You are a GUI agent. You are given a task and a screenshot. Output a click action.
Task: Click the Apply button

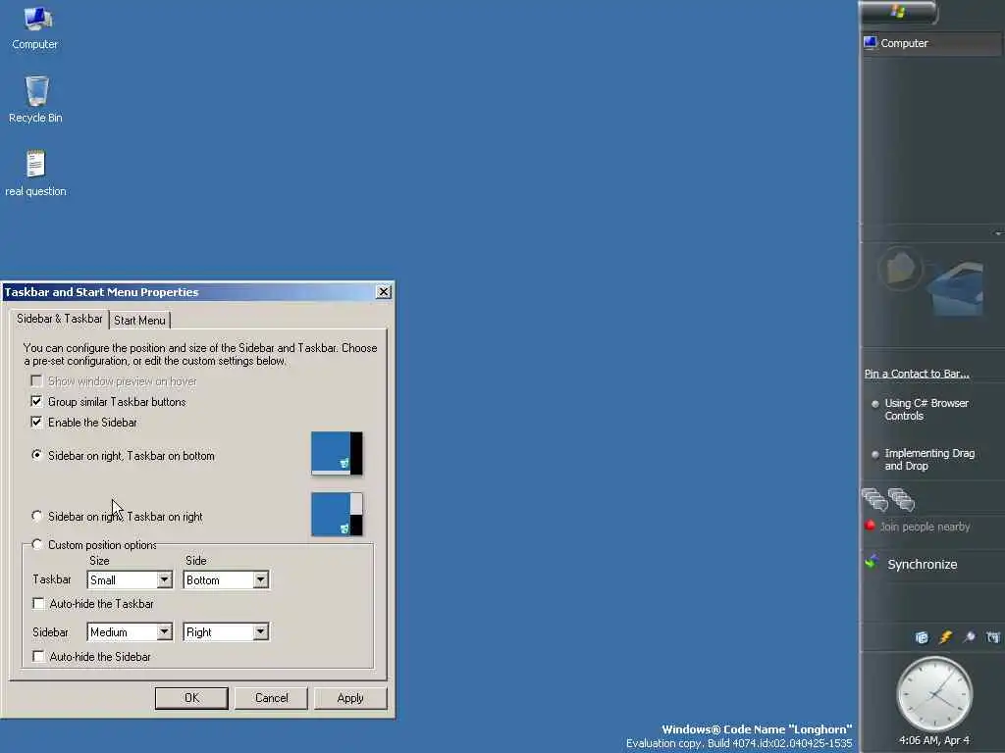point(350,698)
